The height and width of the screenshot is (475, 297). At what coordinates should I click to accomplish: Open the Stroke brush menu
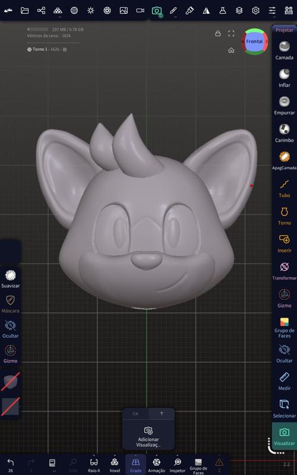pyautogui.click(x=173, y=11)
